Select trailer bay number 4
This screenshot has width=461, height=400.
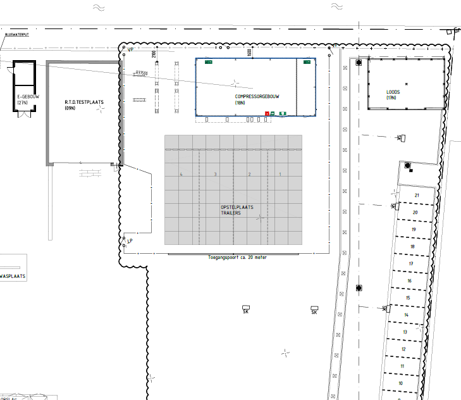click(181, 174)
